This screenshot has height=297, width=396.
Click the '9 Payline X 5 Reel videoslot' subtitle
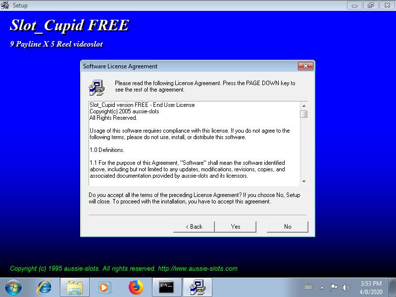pyautogui.click(x=56, y=44)
